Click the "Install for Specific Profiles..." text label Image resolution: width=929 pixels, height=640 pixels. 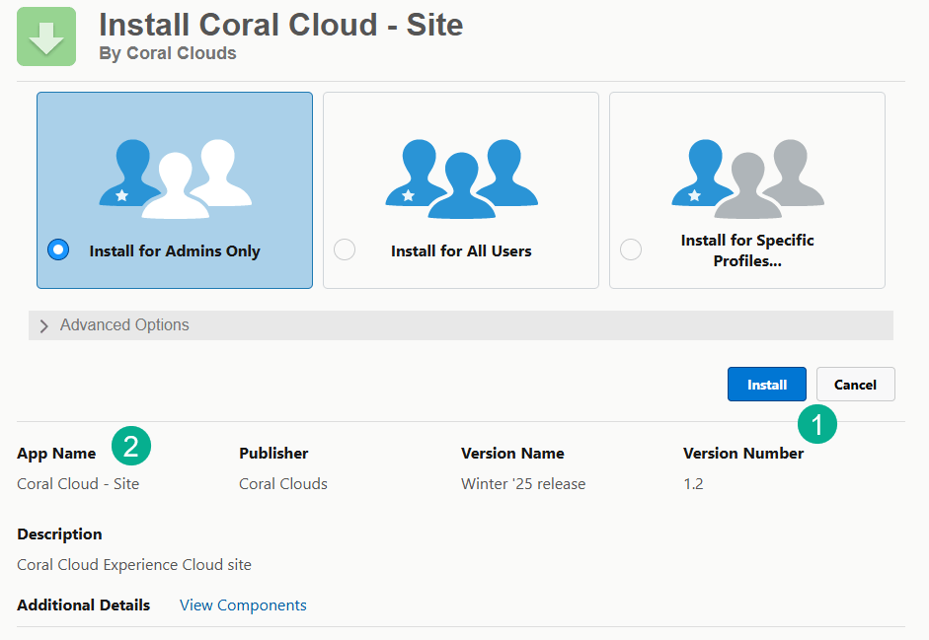(747, 250)
